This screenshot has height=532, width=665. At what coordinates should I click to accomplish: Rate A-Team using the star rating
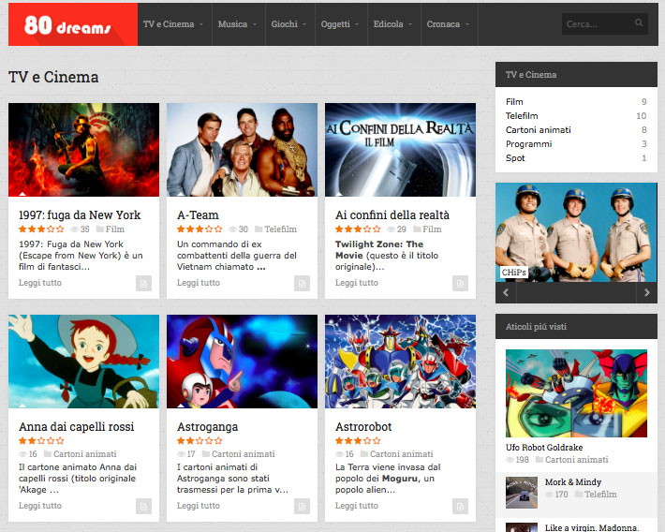pos(199,229)
